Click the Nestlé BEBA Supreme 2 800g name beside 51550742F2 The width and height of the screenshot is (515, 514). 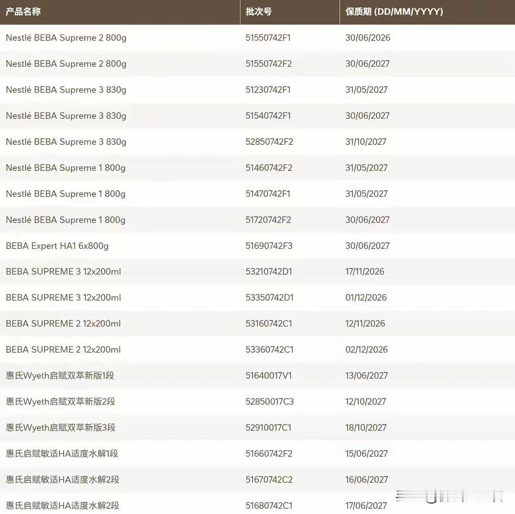click(66, 64)
